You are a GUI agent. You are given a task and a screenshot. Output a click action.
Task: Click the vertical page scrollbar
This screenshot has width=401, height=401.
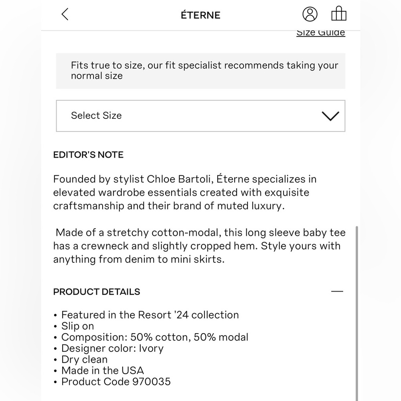(357, 313)
